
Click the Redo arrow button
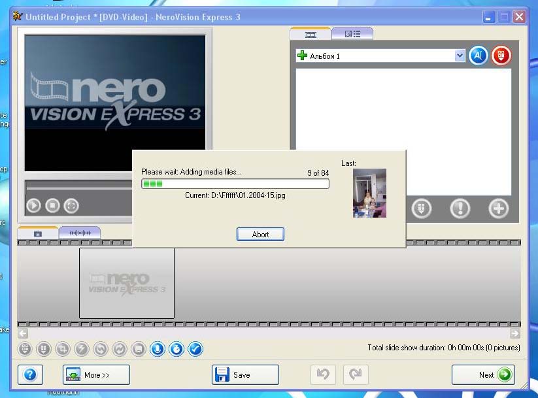point(356,374)
